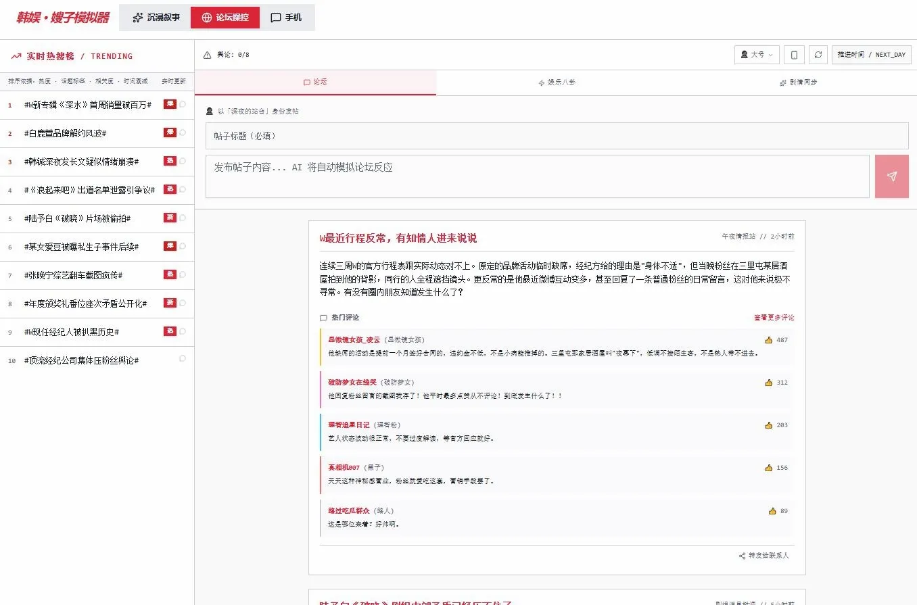Select the 论坛 sub-tab
Screen dimensions: 917x605
click(315, 82)
